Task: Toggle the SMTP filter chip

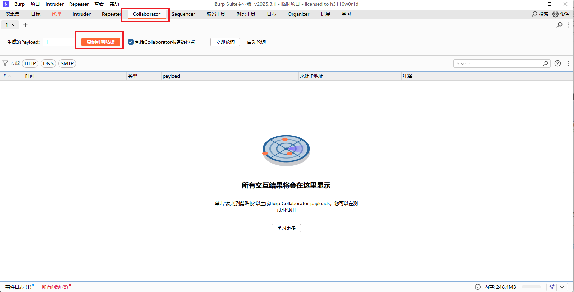Action: (x=67, y=63)
